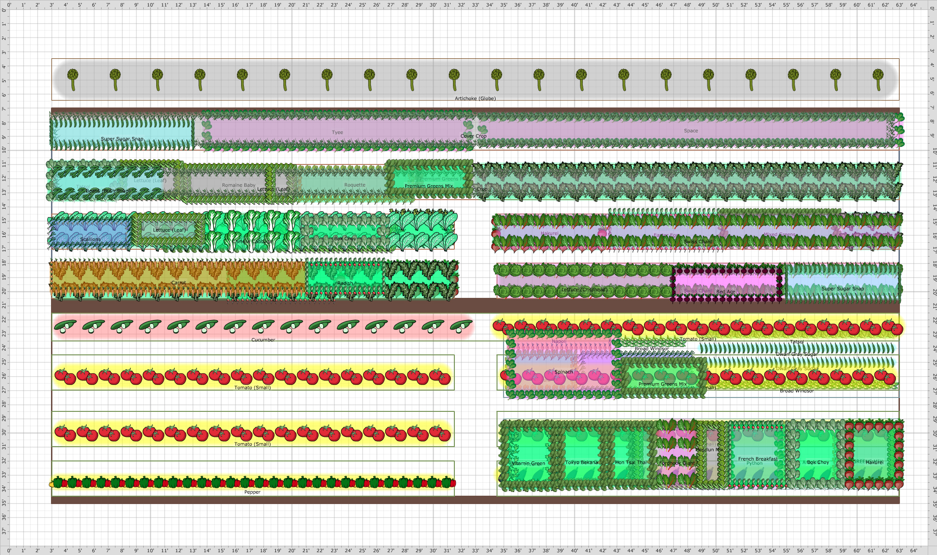Select the 'Vitamin Green' planting block
Screen dimensions: 937x555
click(x=529, y=455)
